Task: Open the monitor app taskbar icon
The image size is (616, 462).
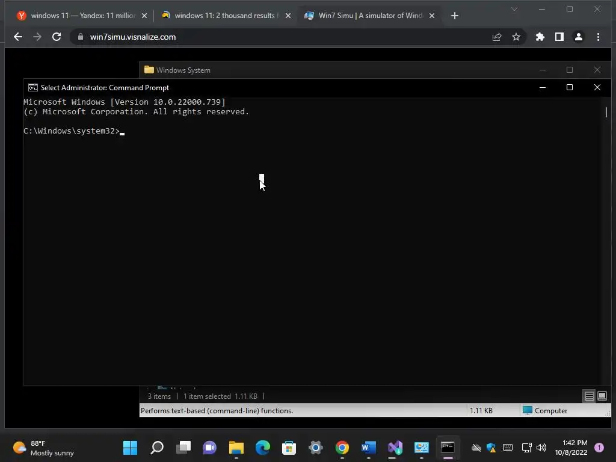Action: click(x=422, y=448)
